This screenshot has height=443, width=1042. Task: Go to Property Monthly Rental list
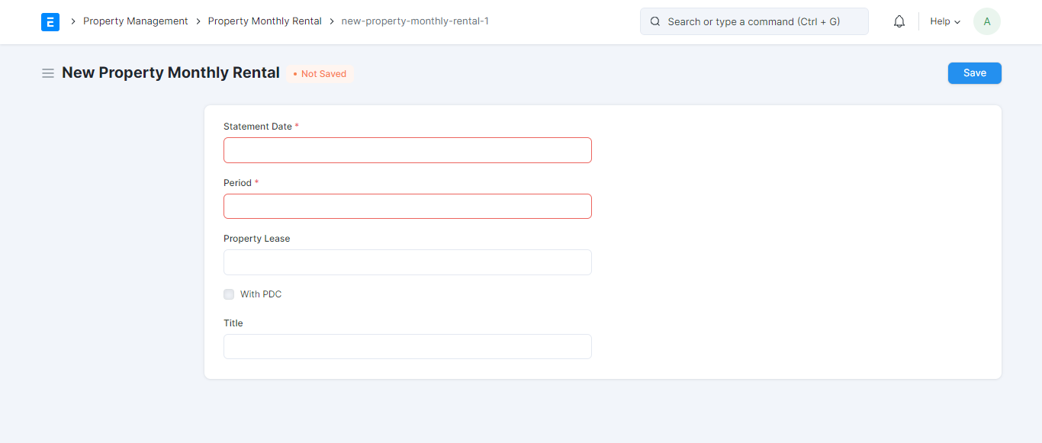pyautogui.click(x=265, y=21)
